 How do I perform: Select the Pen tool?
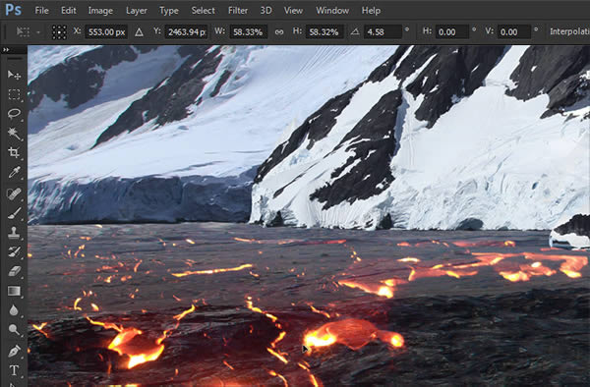click(x=15, y=351)
